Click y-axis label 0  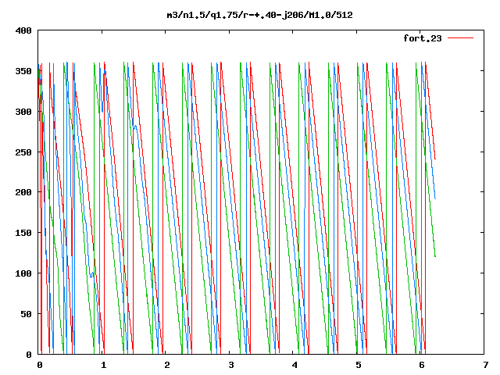(29, 355)
